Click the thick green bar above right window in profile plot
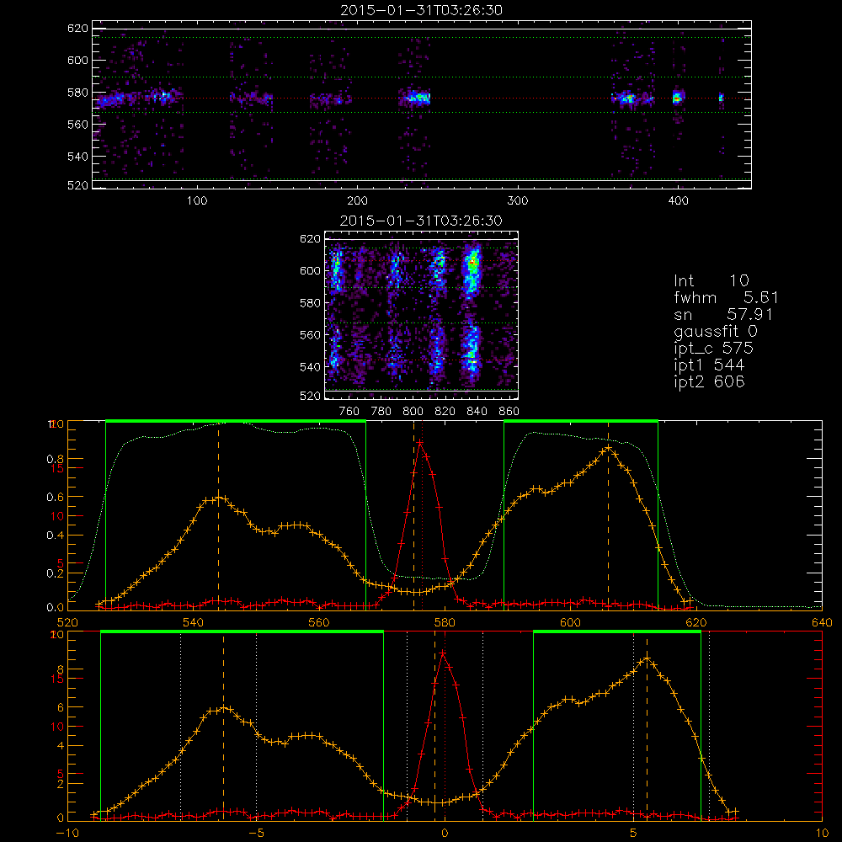This screenshot has width=842, height=842. (580, 422)
